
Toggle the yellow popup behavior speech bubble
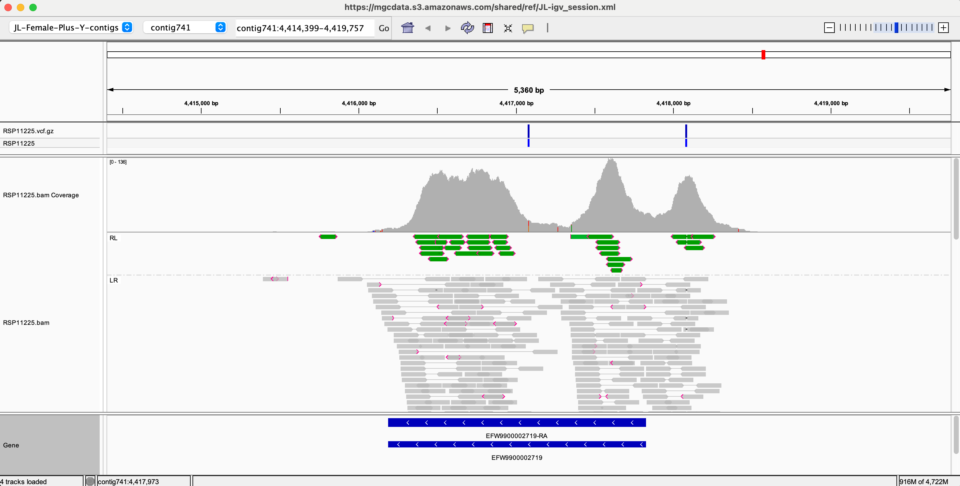pyautogui.click(x=528, y=28)
